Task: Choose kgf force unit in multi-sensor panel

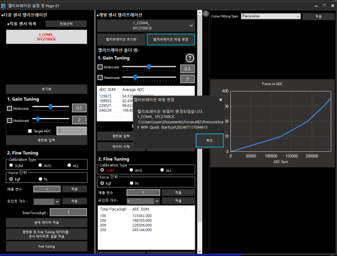Action: click(11, 179)
